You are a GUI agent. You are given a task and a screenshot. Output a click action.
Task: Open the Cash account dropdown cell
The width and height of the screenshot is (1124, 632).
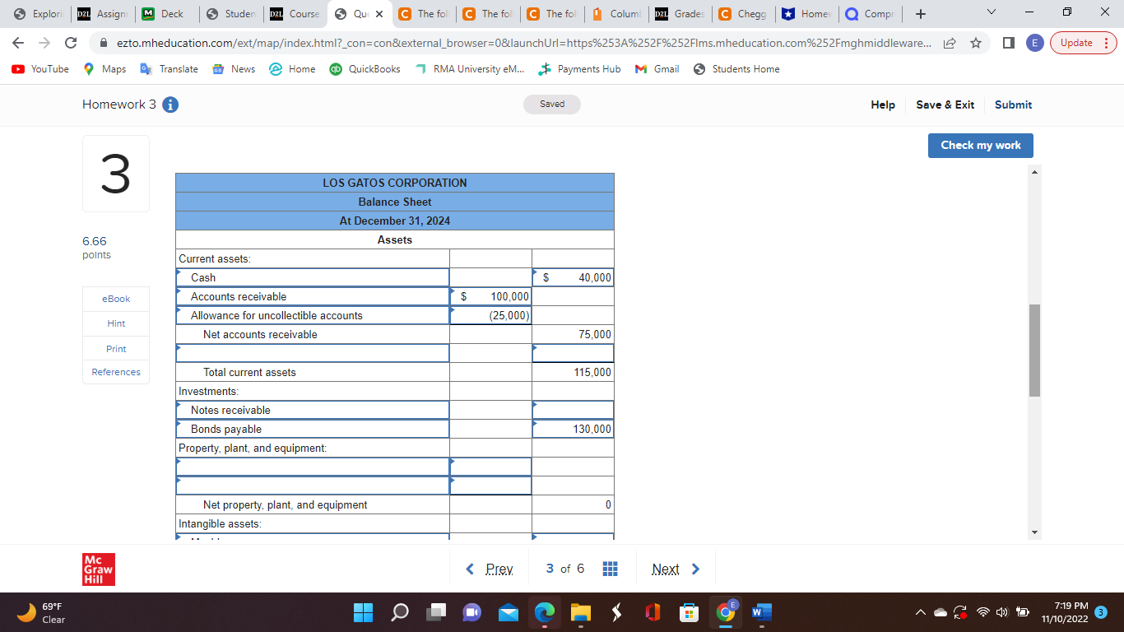coord(313,278)
